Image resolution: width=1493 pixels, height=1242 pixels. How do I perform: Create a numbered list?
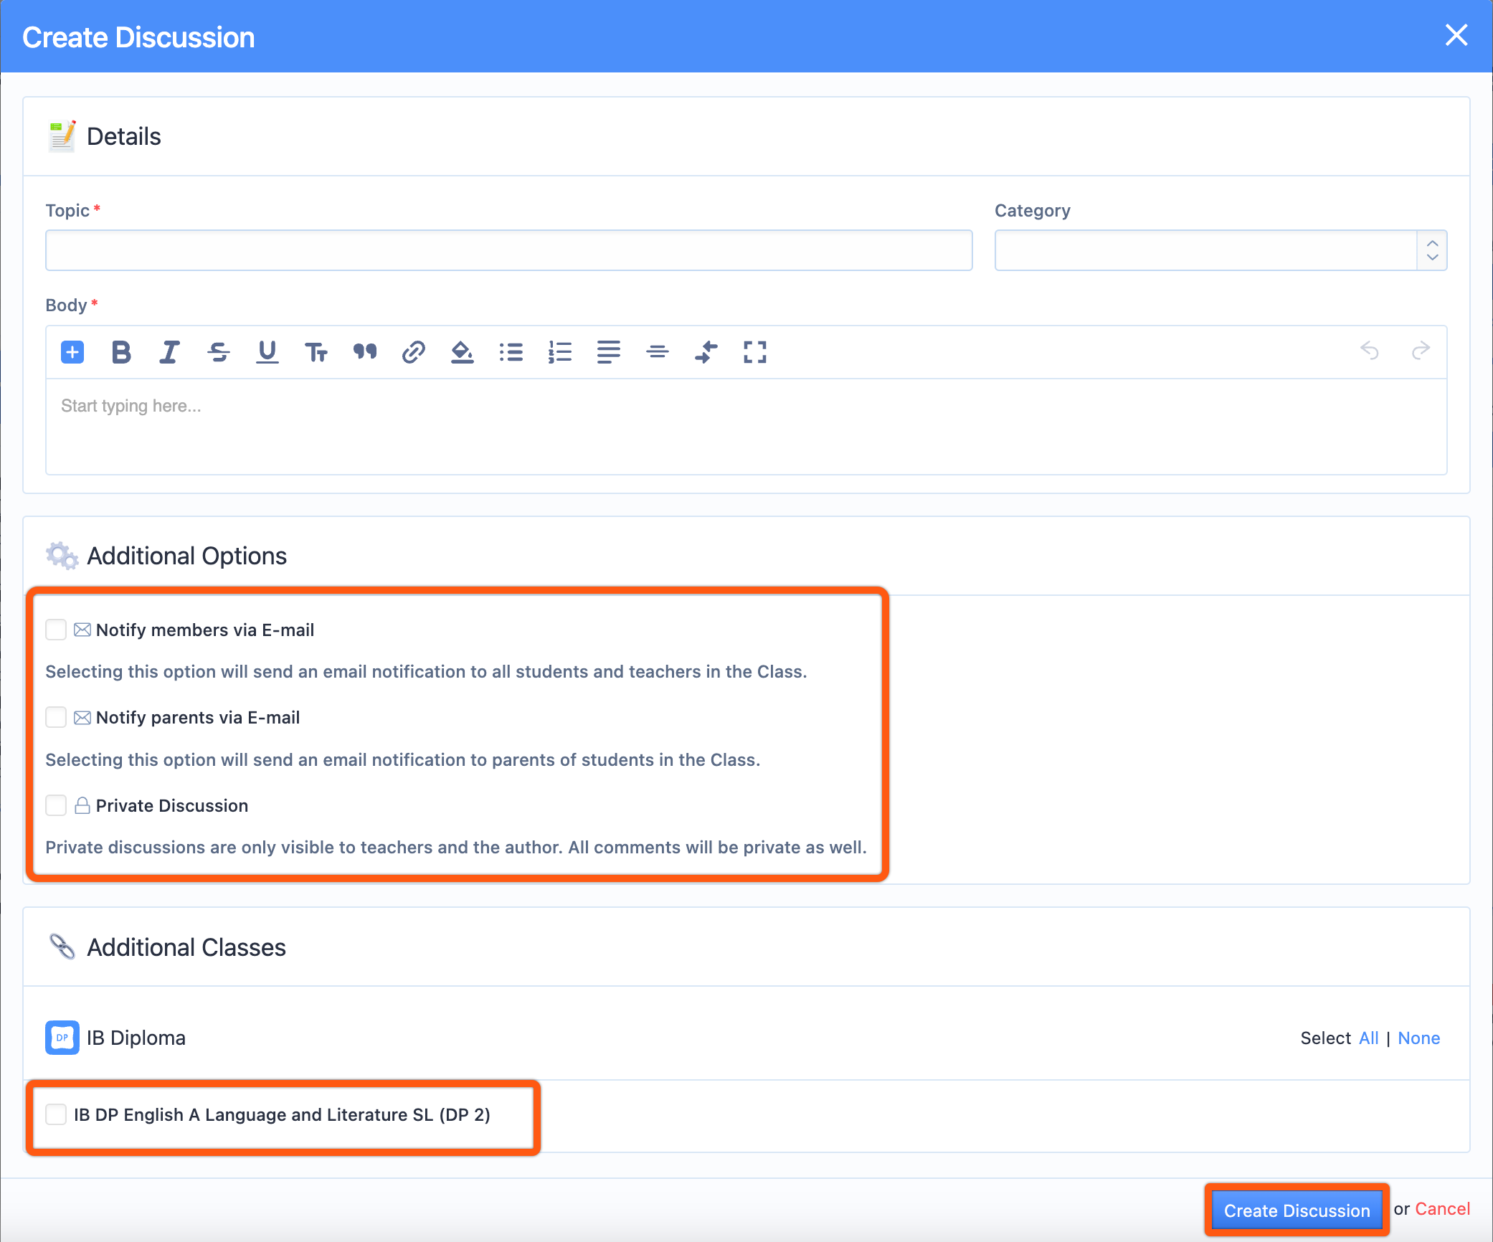(560, 352)
